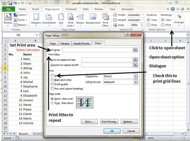Viewport: 190px width, 141px height.
Task: Open page Orientation options
Action: coord(49,20)
